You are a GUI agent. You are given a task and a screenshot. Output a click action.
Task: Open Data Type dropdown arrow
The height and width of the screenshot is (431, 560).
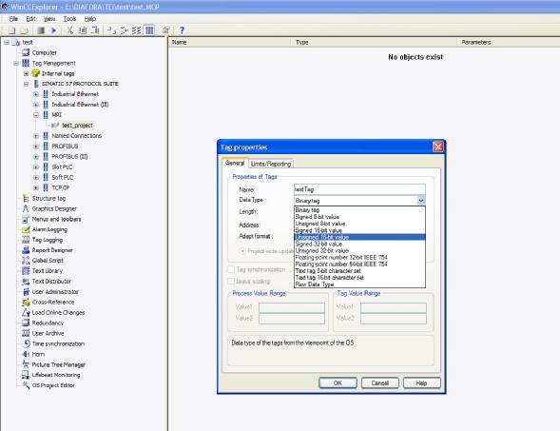coord(421,201)
